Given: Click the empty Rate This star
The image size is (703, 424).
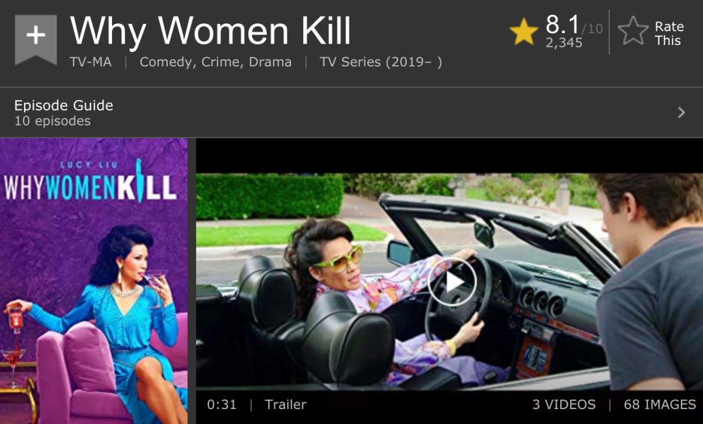Looking at the screenshot, I should click(633, 31).
